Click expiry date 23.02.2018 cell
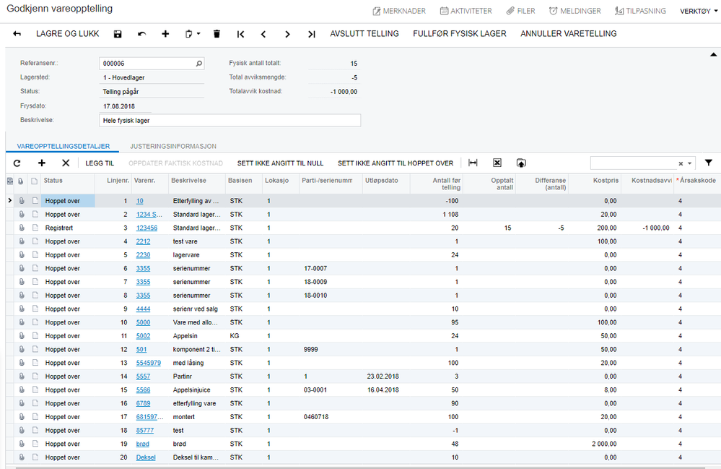This screenshot has width=721, height=469. pos(386,377)
